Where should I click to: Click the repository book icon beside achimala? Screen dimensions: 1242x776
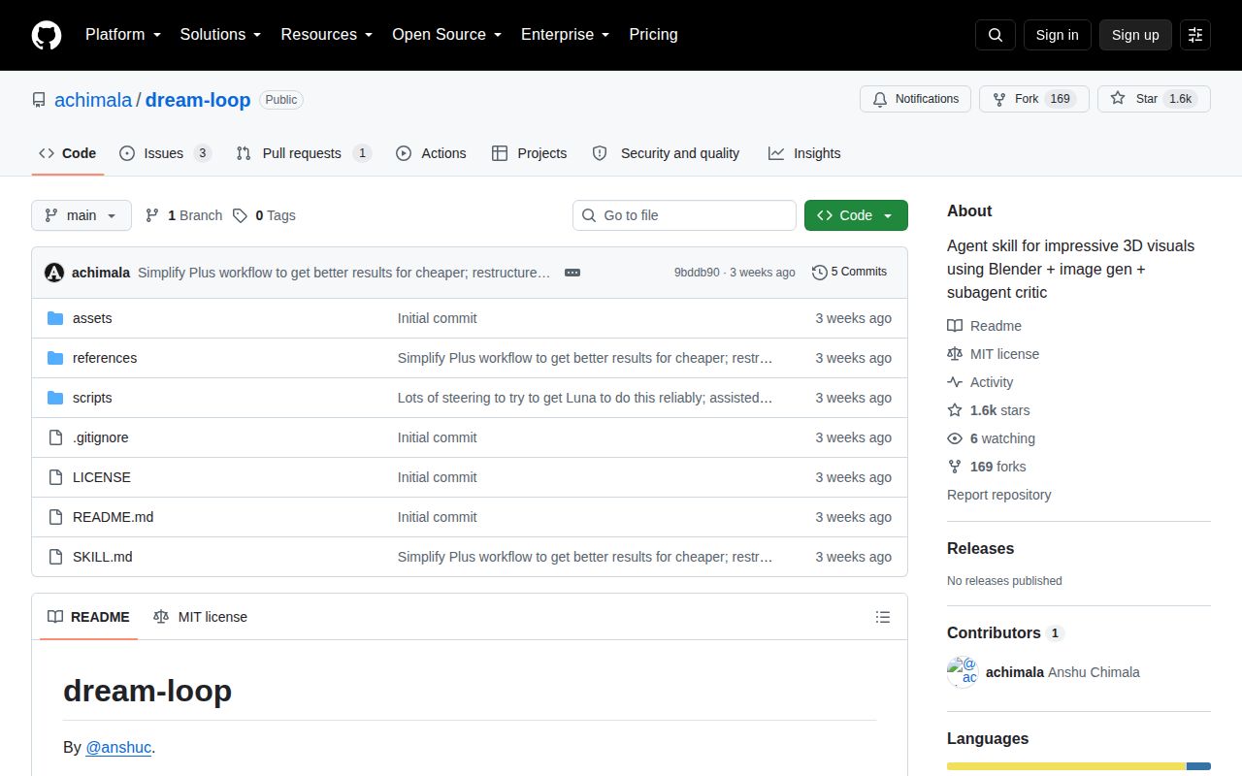[x=39, y=100]
